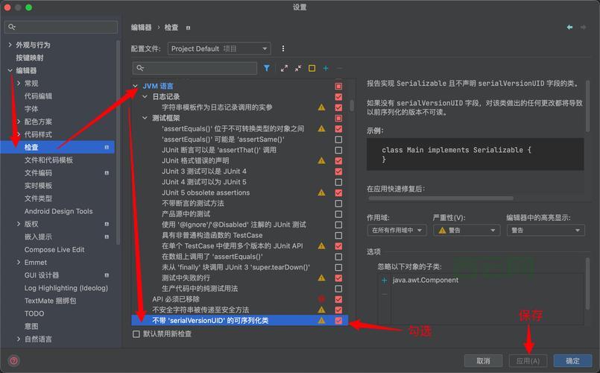The height and width of the screenshot is (373, 600).
Task: Click the search icon in settings search box
Action: point(12,27)
